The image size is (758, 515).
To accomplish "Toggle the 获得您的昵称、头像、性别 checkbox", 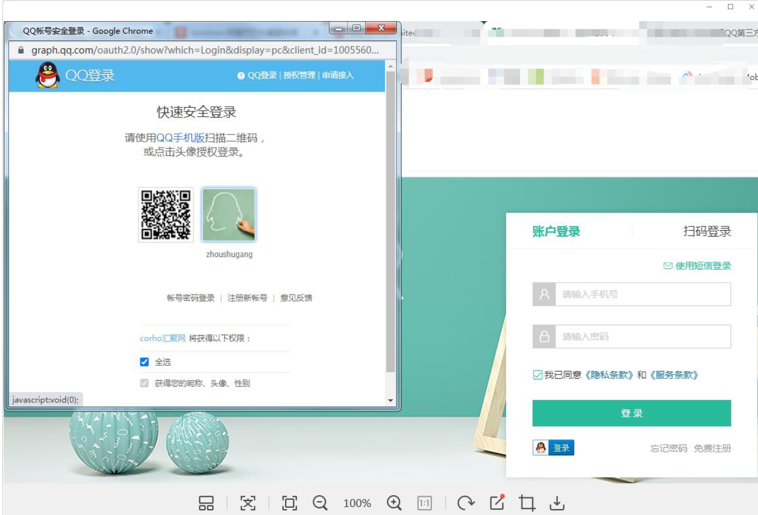I will [144, 383].
